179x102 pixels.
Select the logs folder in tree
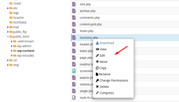coord(16,13)
